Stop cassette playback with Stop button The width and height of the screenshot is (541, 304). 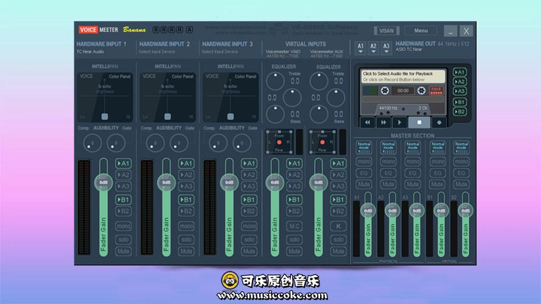[x=419, y=122]
